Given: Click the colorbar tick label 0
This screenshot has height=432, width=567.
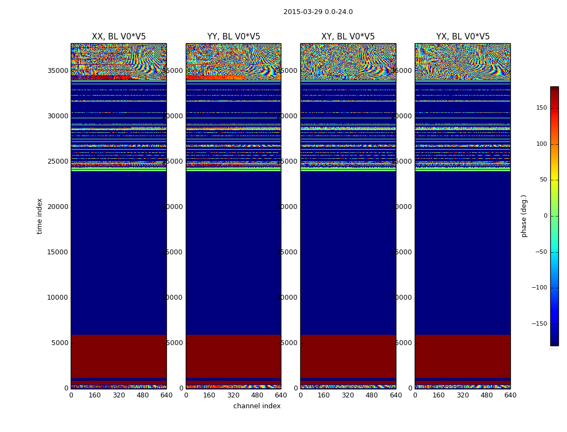Looking at the screenshot, I should (545, 216).
